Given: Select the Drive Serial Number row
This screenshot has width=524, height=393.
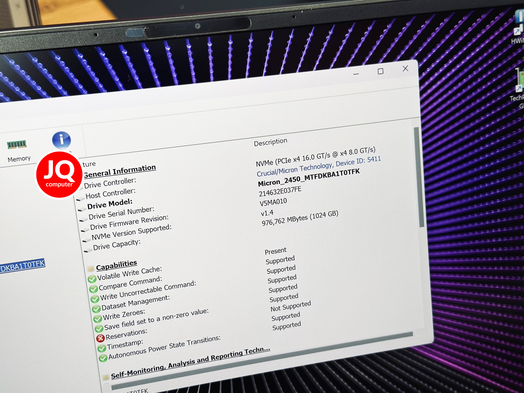Looking at the screenshot, I should point(122,213).
